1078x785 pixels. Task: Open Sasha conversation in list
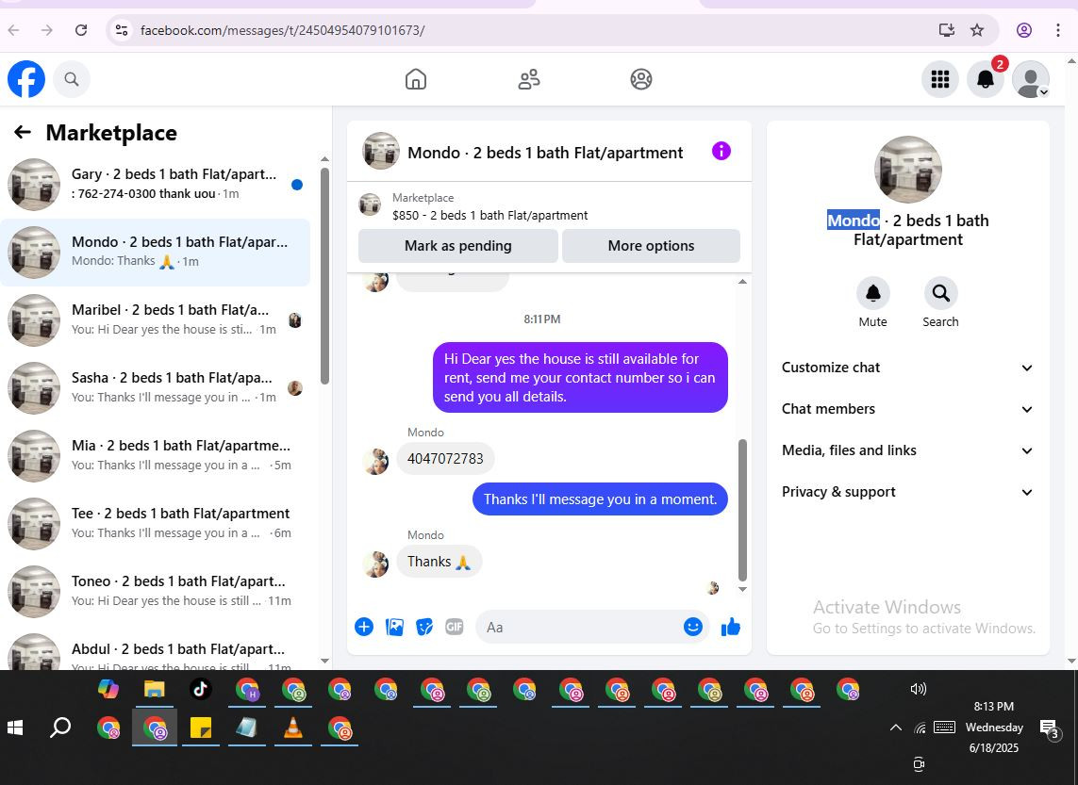pyautogui.click(x=156, y=388)
